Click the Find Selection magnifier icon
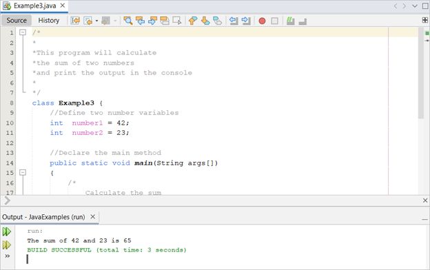Viewport: 430px width, 270px height. click(x=127, y=21)
